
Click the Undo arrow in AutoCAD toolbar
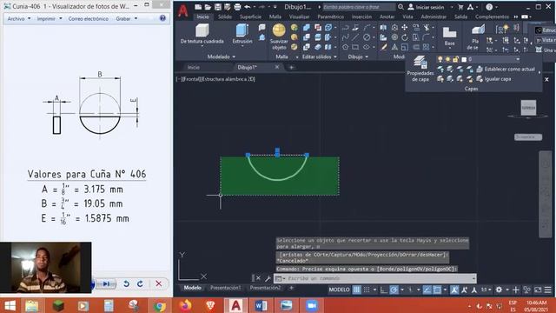click(248, 7)
